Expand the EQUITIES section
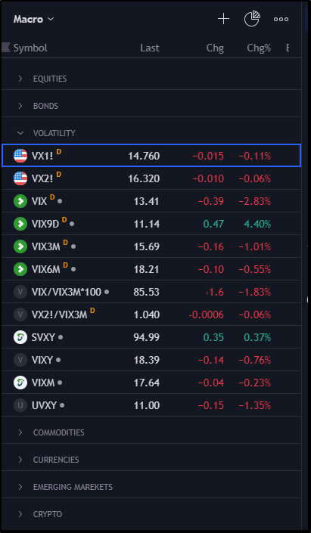Screen dimensions: 311x533 [151, 79]
